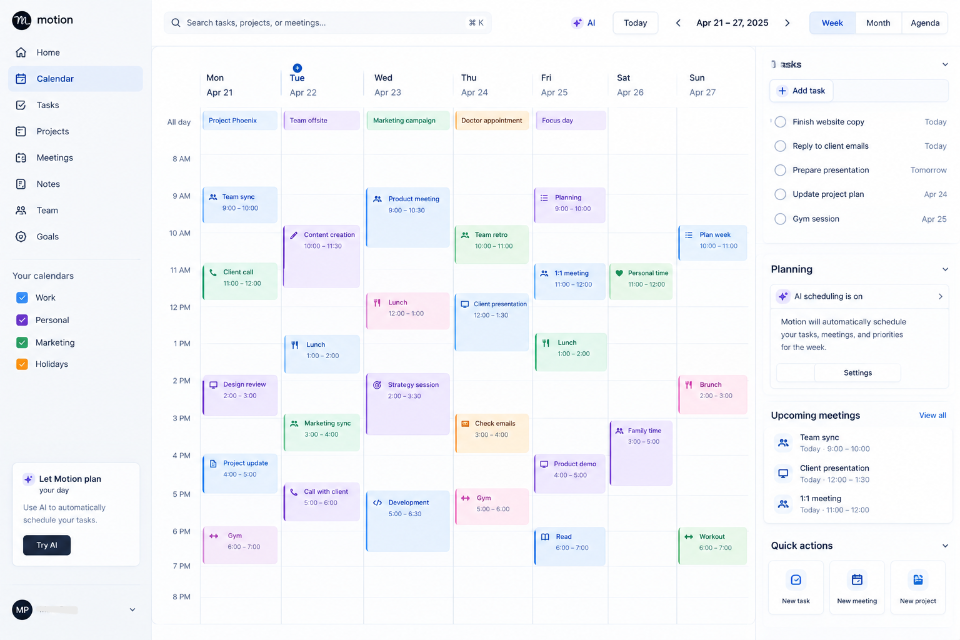Click the Tasks checkmark icon in sidebar
The width and height of the screenshot is (960, 640).
[21, 105]
